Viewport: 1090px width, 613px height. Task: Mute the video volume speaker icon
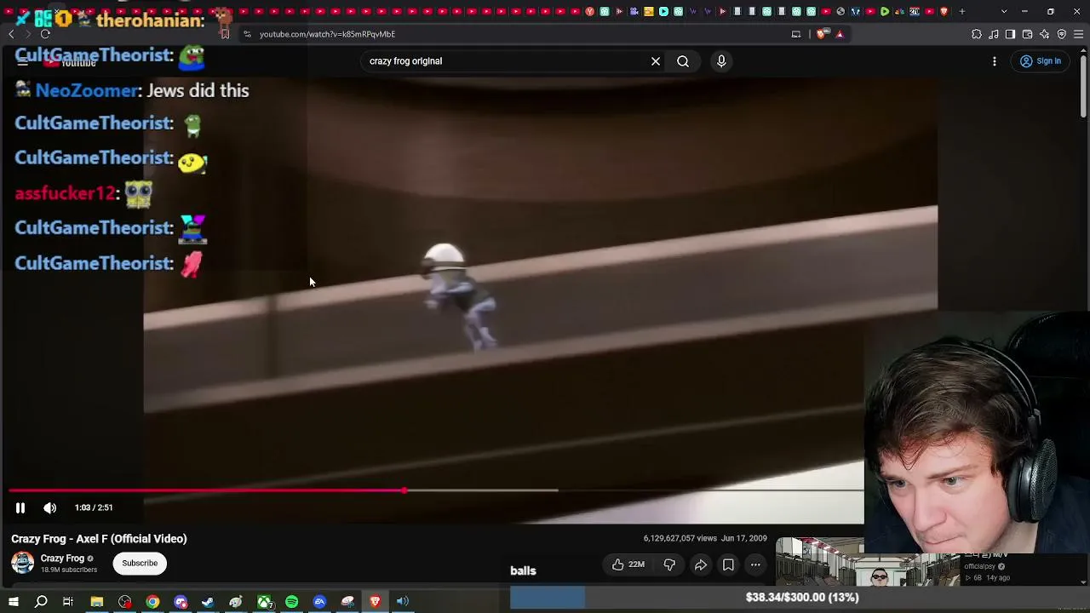pyautogui.click(x=50, y=507)
